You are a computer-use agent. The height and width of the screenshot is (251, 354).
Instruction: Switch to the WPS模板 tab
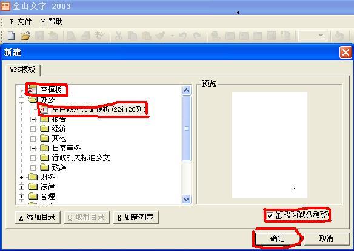click(23, 70)
